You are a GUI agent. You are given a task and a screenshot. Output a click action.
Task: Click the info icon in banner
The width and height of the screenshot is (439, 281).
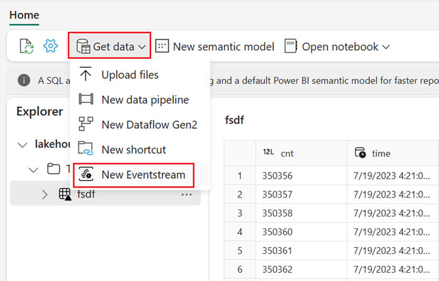pyautogui.click(x=24, y=80)
